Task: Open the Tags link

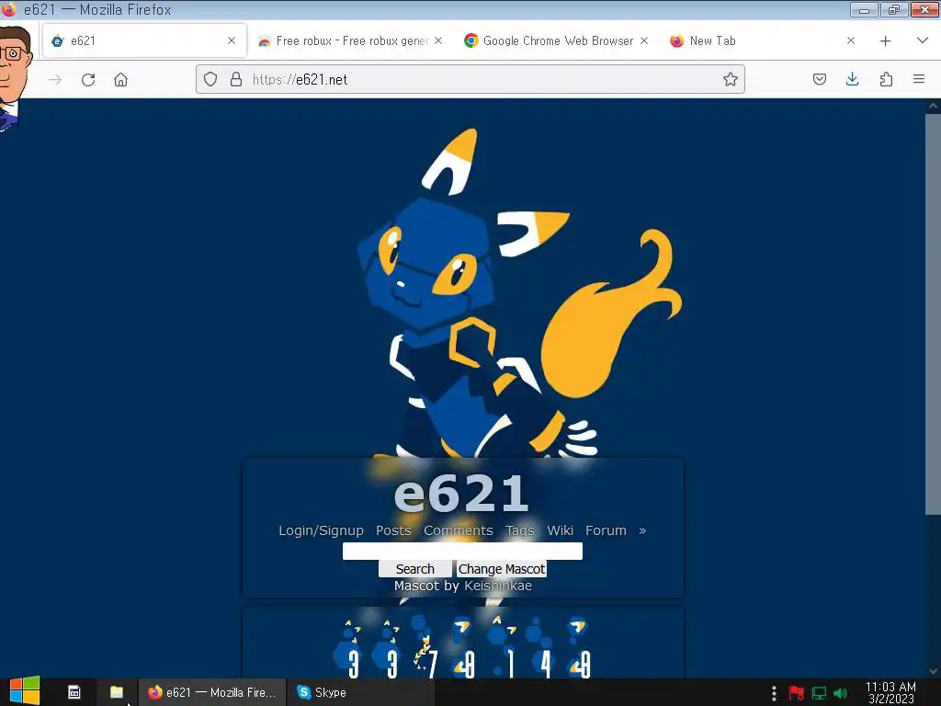Action: [520, 530]
